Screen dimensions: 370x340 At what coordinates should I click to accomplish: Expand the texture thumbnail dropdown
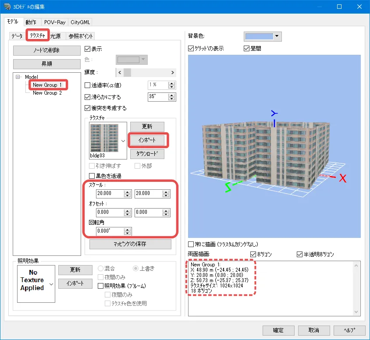click(123, 141)
